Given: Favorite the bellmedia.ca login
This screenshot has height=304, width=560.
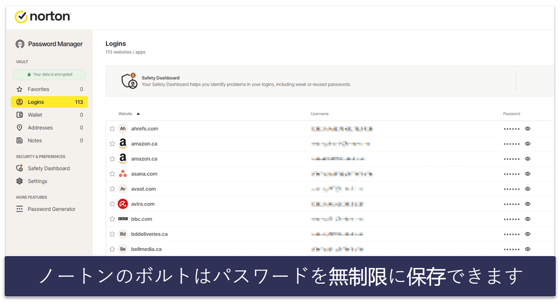Looking at the screenshot, I should click(112, 249).
